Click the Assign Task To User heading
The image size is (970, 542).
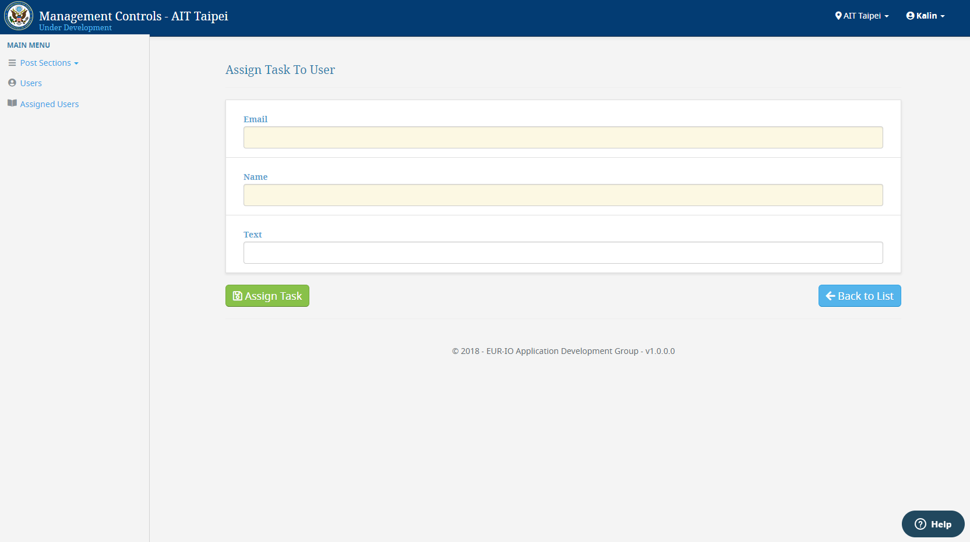click(x=280, y=70)
